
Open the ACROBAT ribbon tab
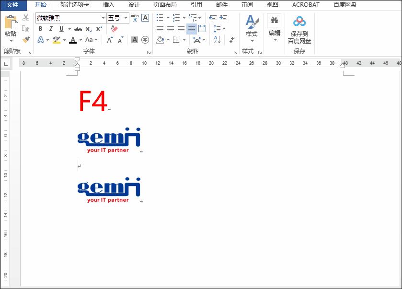[306, 5]
